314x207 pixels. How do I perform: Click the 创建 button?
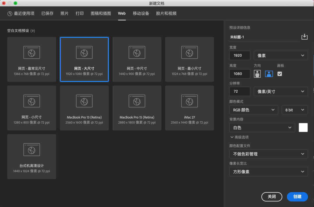click(297, 197)
